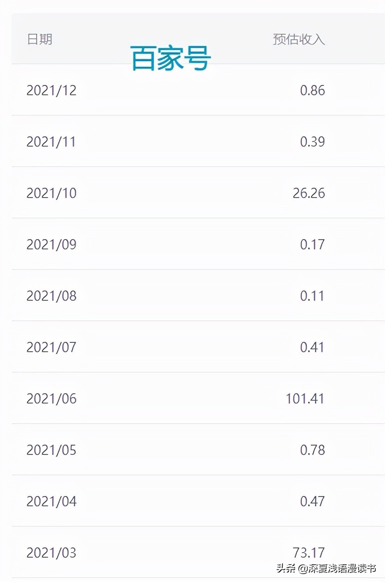Click the 101.41 income amount

pos(305,398)
